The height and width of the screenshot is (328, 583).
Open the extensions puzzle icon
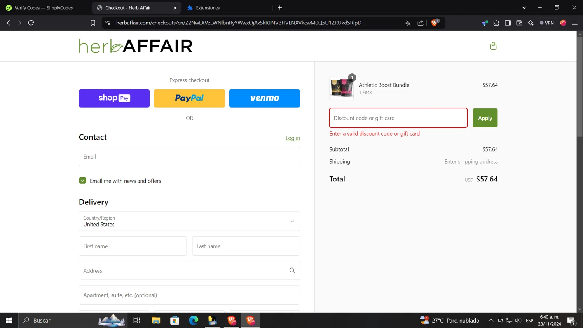tap(496, 23)
